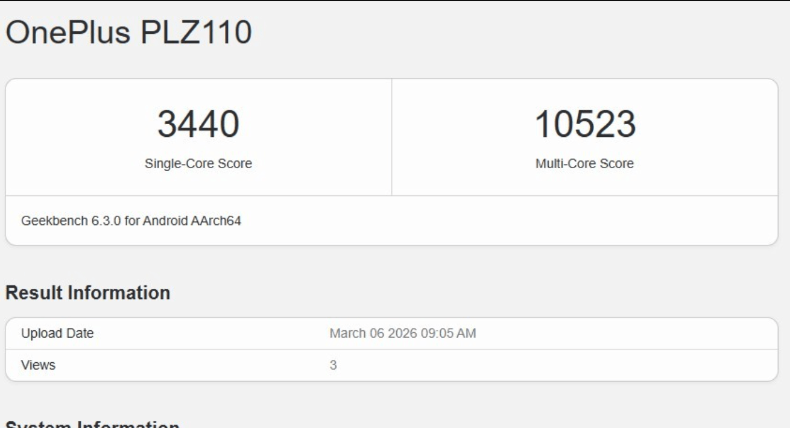
Task: Select the date March 06 2026 09:05 AM
Action: [403, 333]
